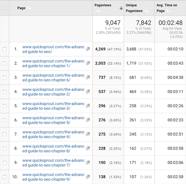Open the seo-chapter-4/ page link
Screen dimensions: 186x184
click(x=53, y=134)
